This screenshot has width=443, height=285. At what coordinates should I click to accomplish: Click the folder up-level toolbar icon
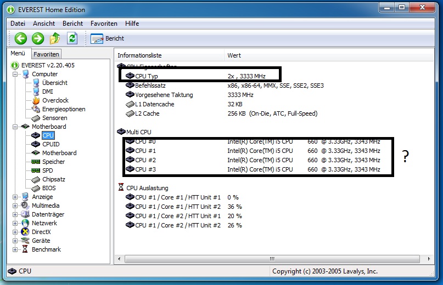[x=55, y=38]
